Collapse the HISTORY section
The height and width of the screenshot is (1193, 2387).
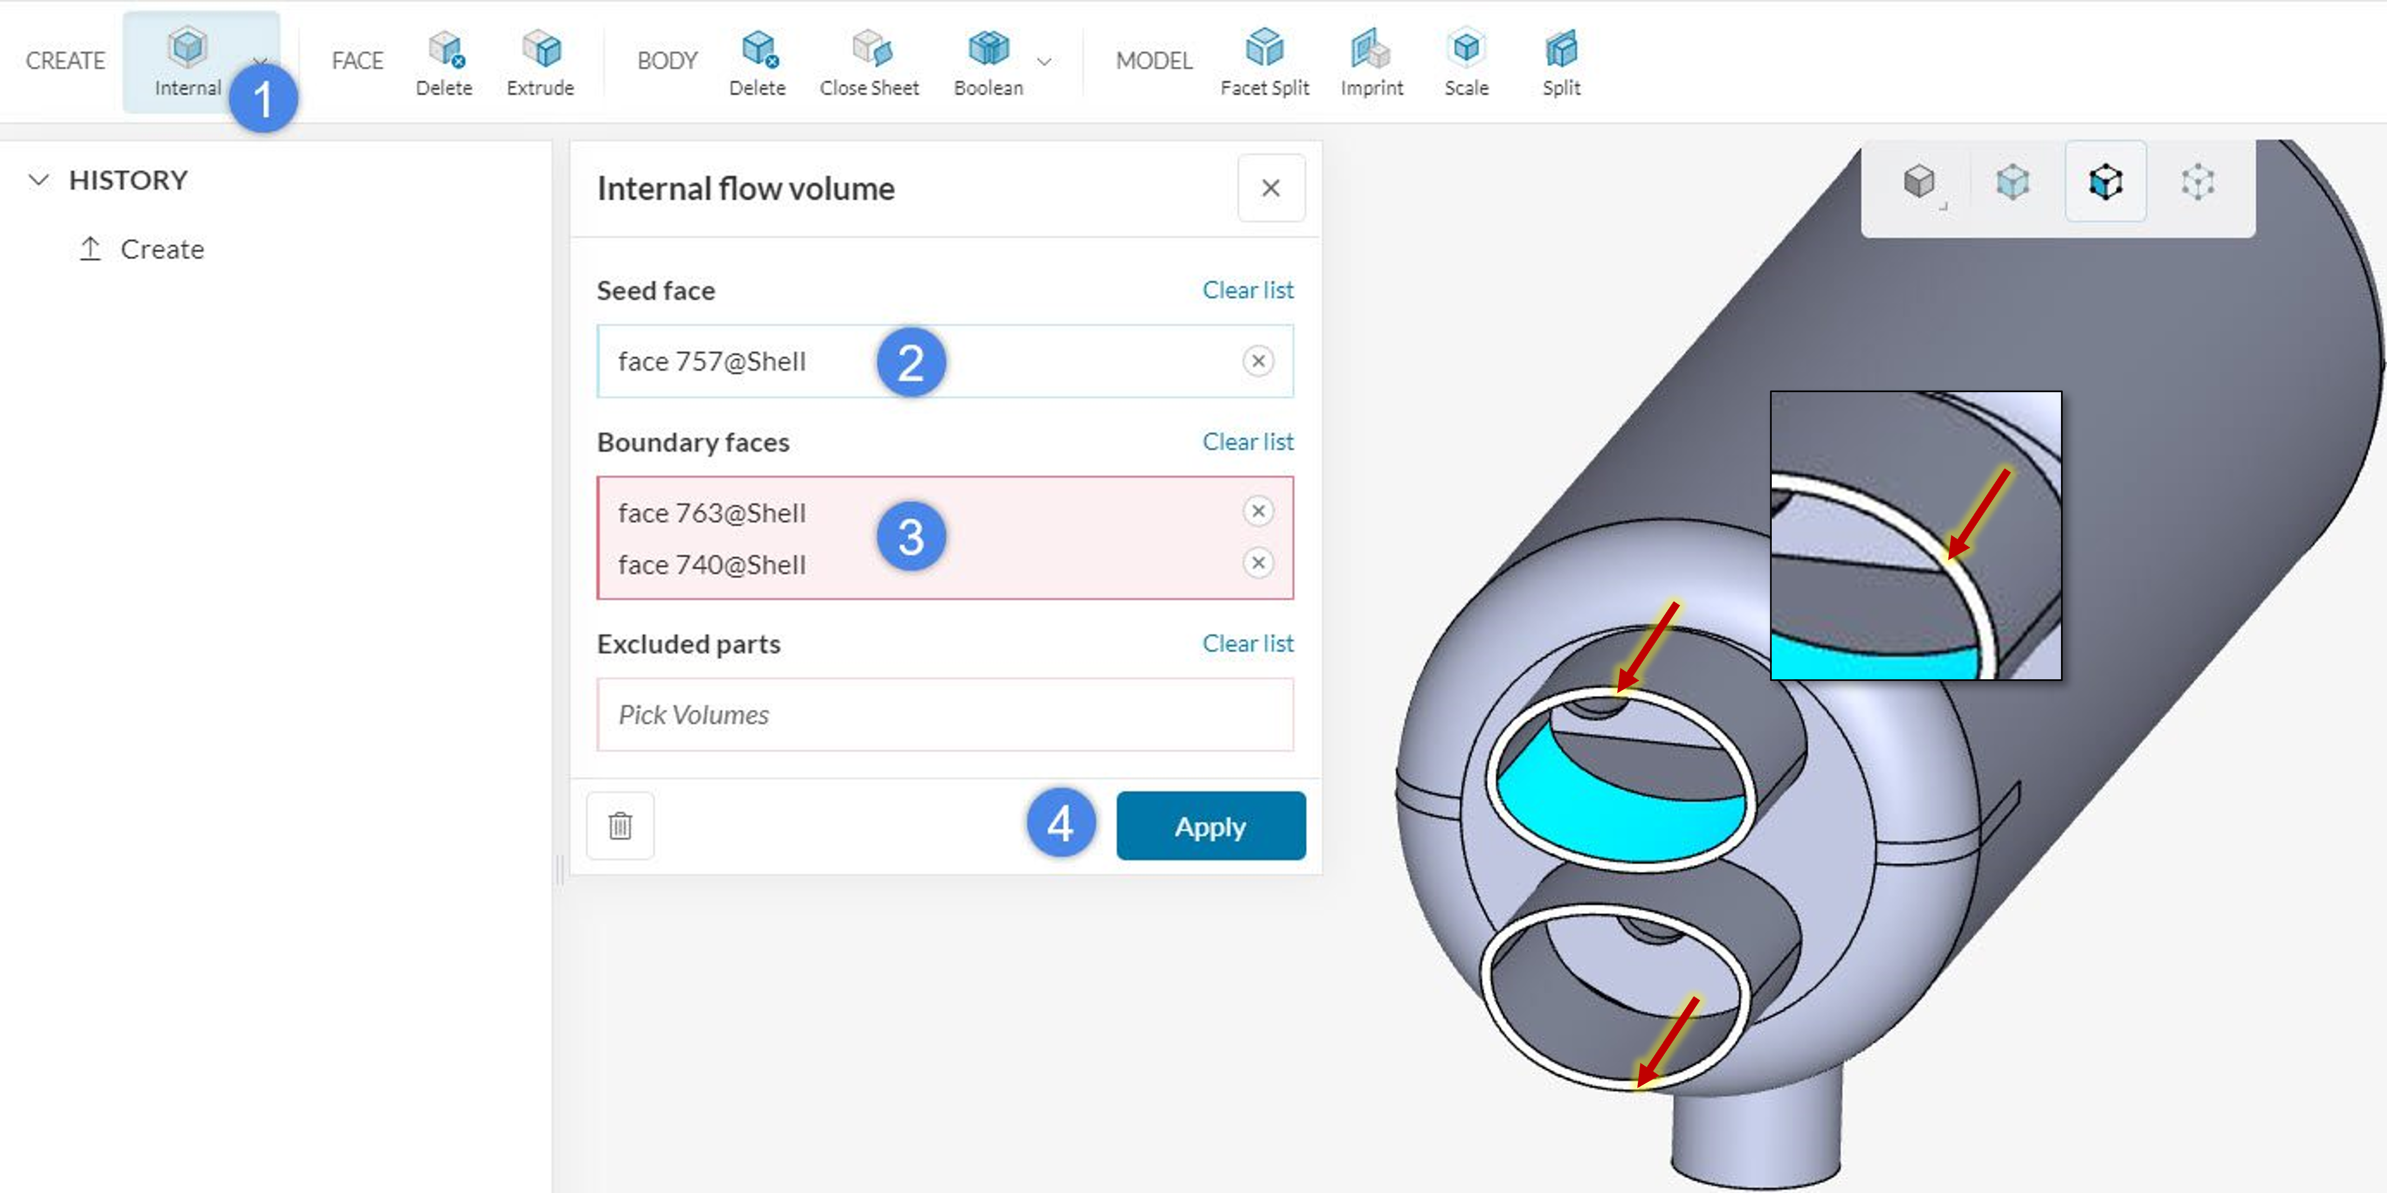pyautogui.click(x=39, y=180)
